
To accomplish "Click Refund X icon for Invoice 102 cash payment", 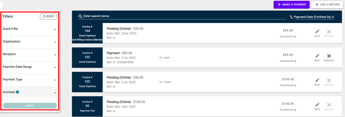I will point(329,56).
